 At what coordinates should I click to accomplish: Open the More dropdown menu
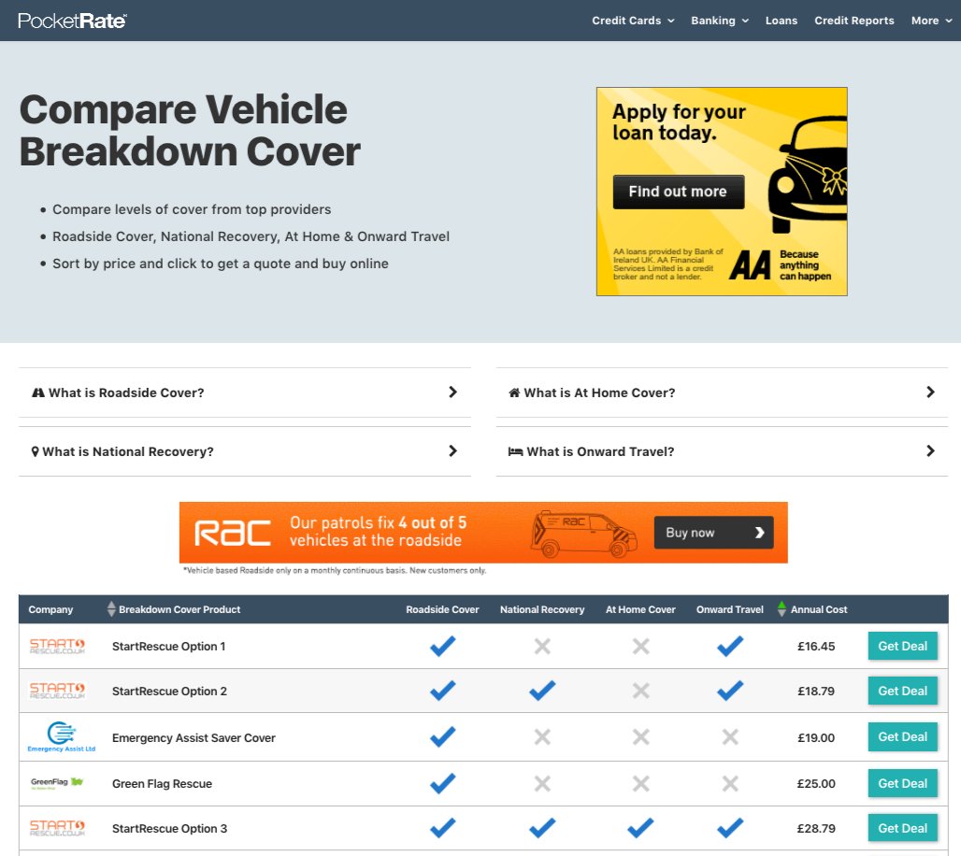tap(931, 21)
